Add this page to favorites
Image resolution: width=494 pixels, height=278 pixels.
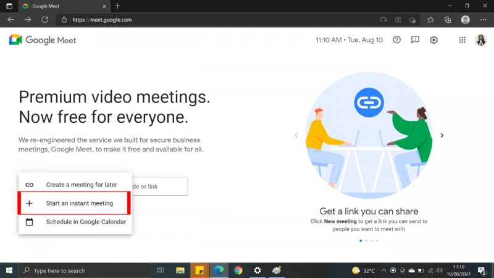(412, 20)
